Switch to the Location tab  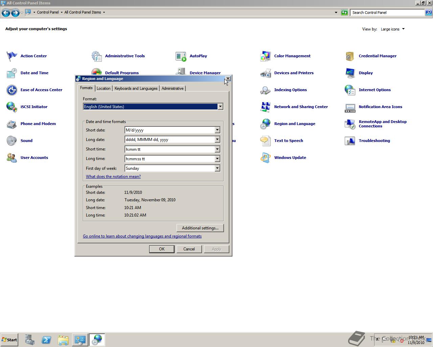click(104, 88)
